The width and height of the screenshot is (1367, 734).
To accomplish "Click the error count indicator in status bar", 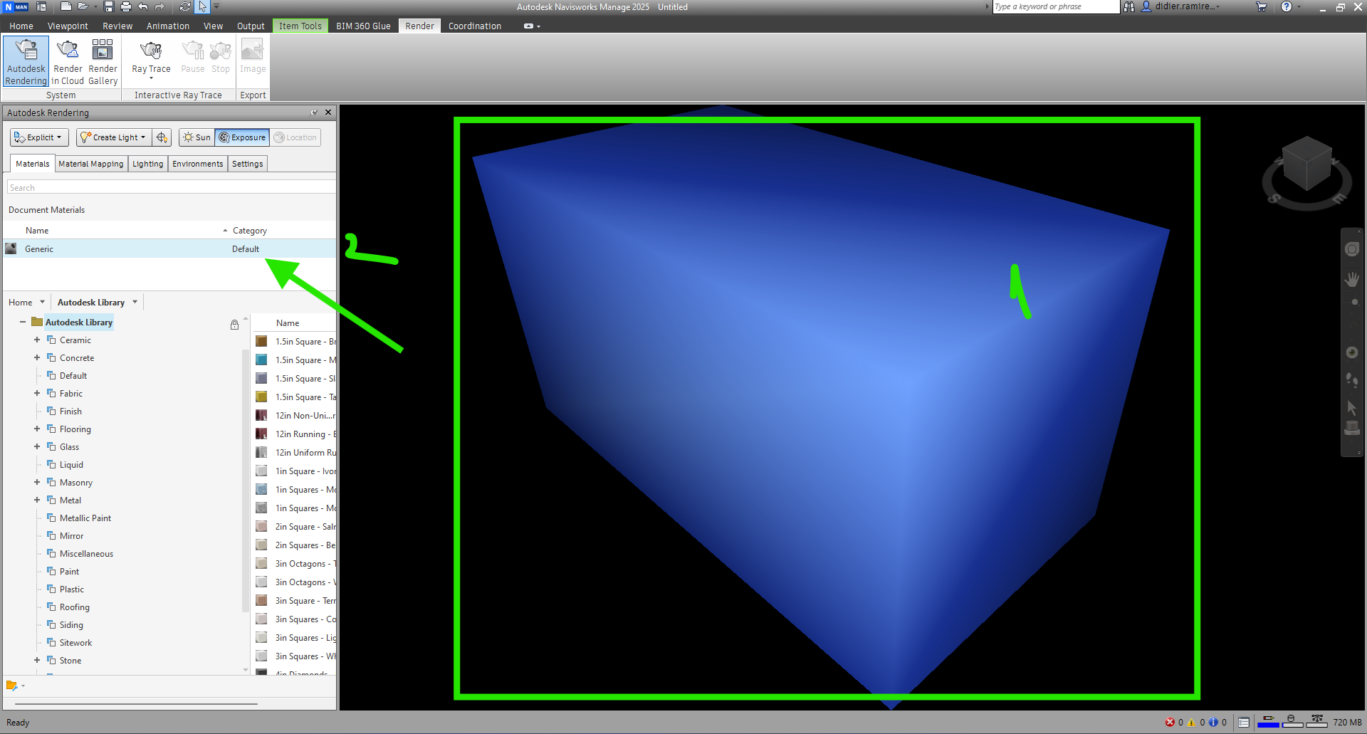I will [1174, 722].
